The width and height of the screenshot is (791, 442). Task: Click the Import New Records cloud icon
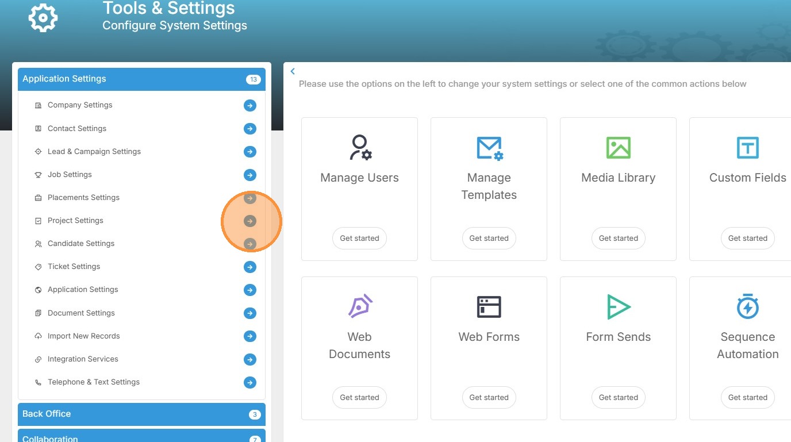point(38,336)
